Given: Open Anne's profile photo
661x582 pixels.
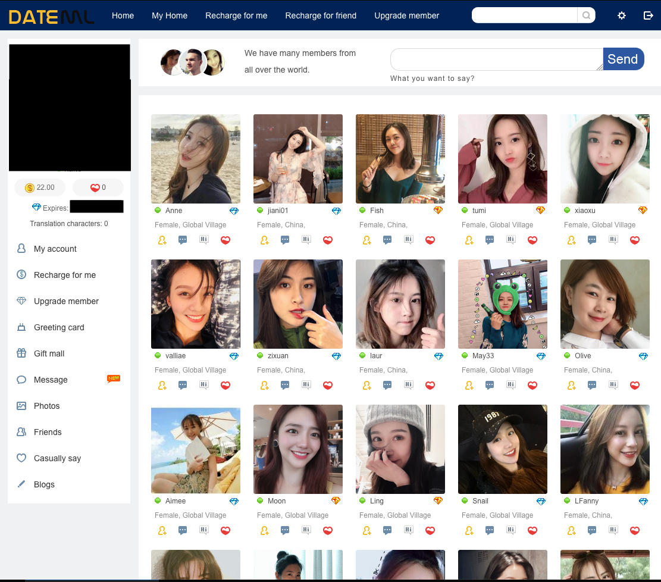Looking at the screenshot, I should [x=196, y=158].
